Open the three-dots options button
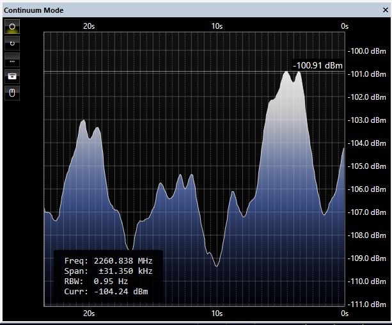The height and width of the screenshot is (325, 392). (x=13, y=60)
